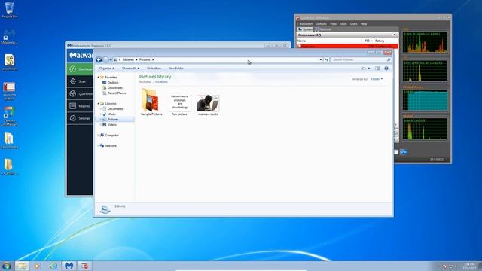The width and height of the screenshot is (482, 271).
Task: Open the Windows Start button
Action: pos(7,266)
